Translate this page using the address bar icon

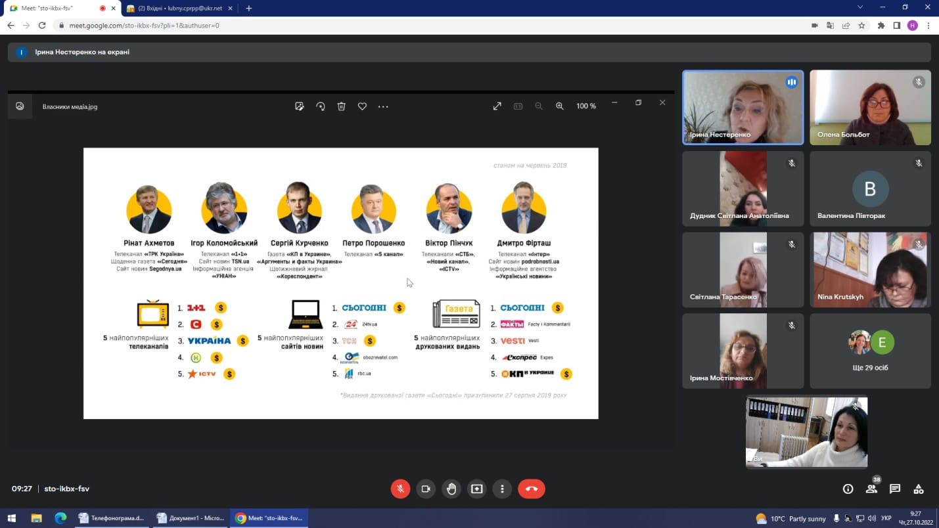(x=831, y=26)
